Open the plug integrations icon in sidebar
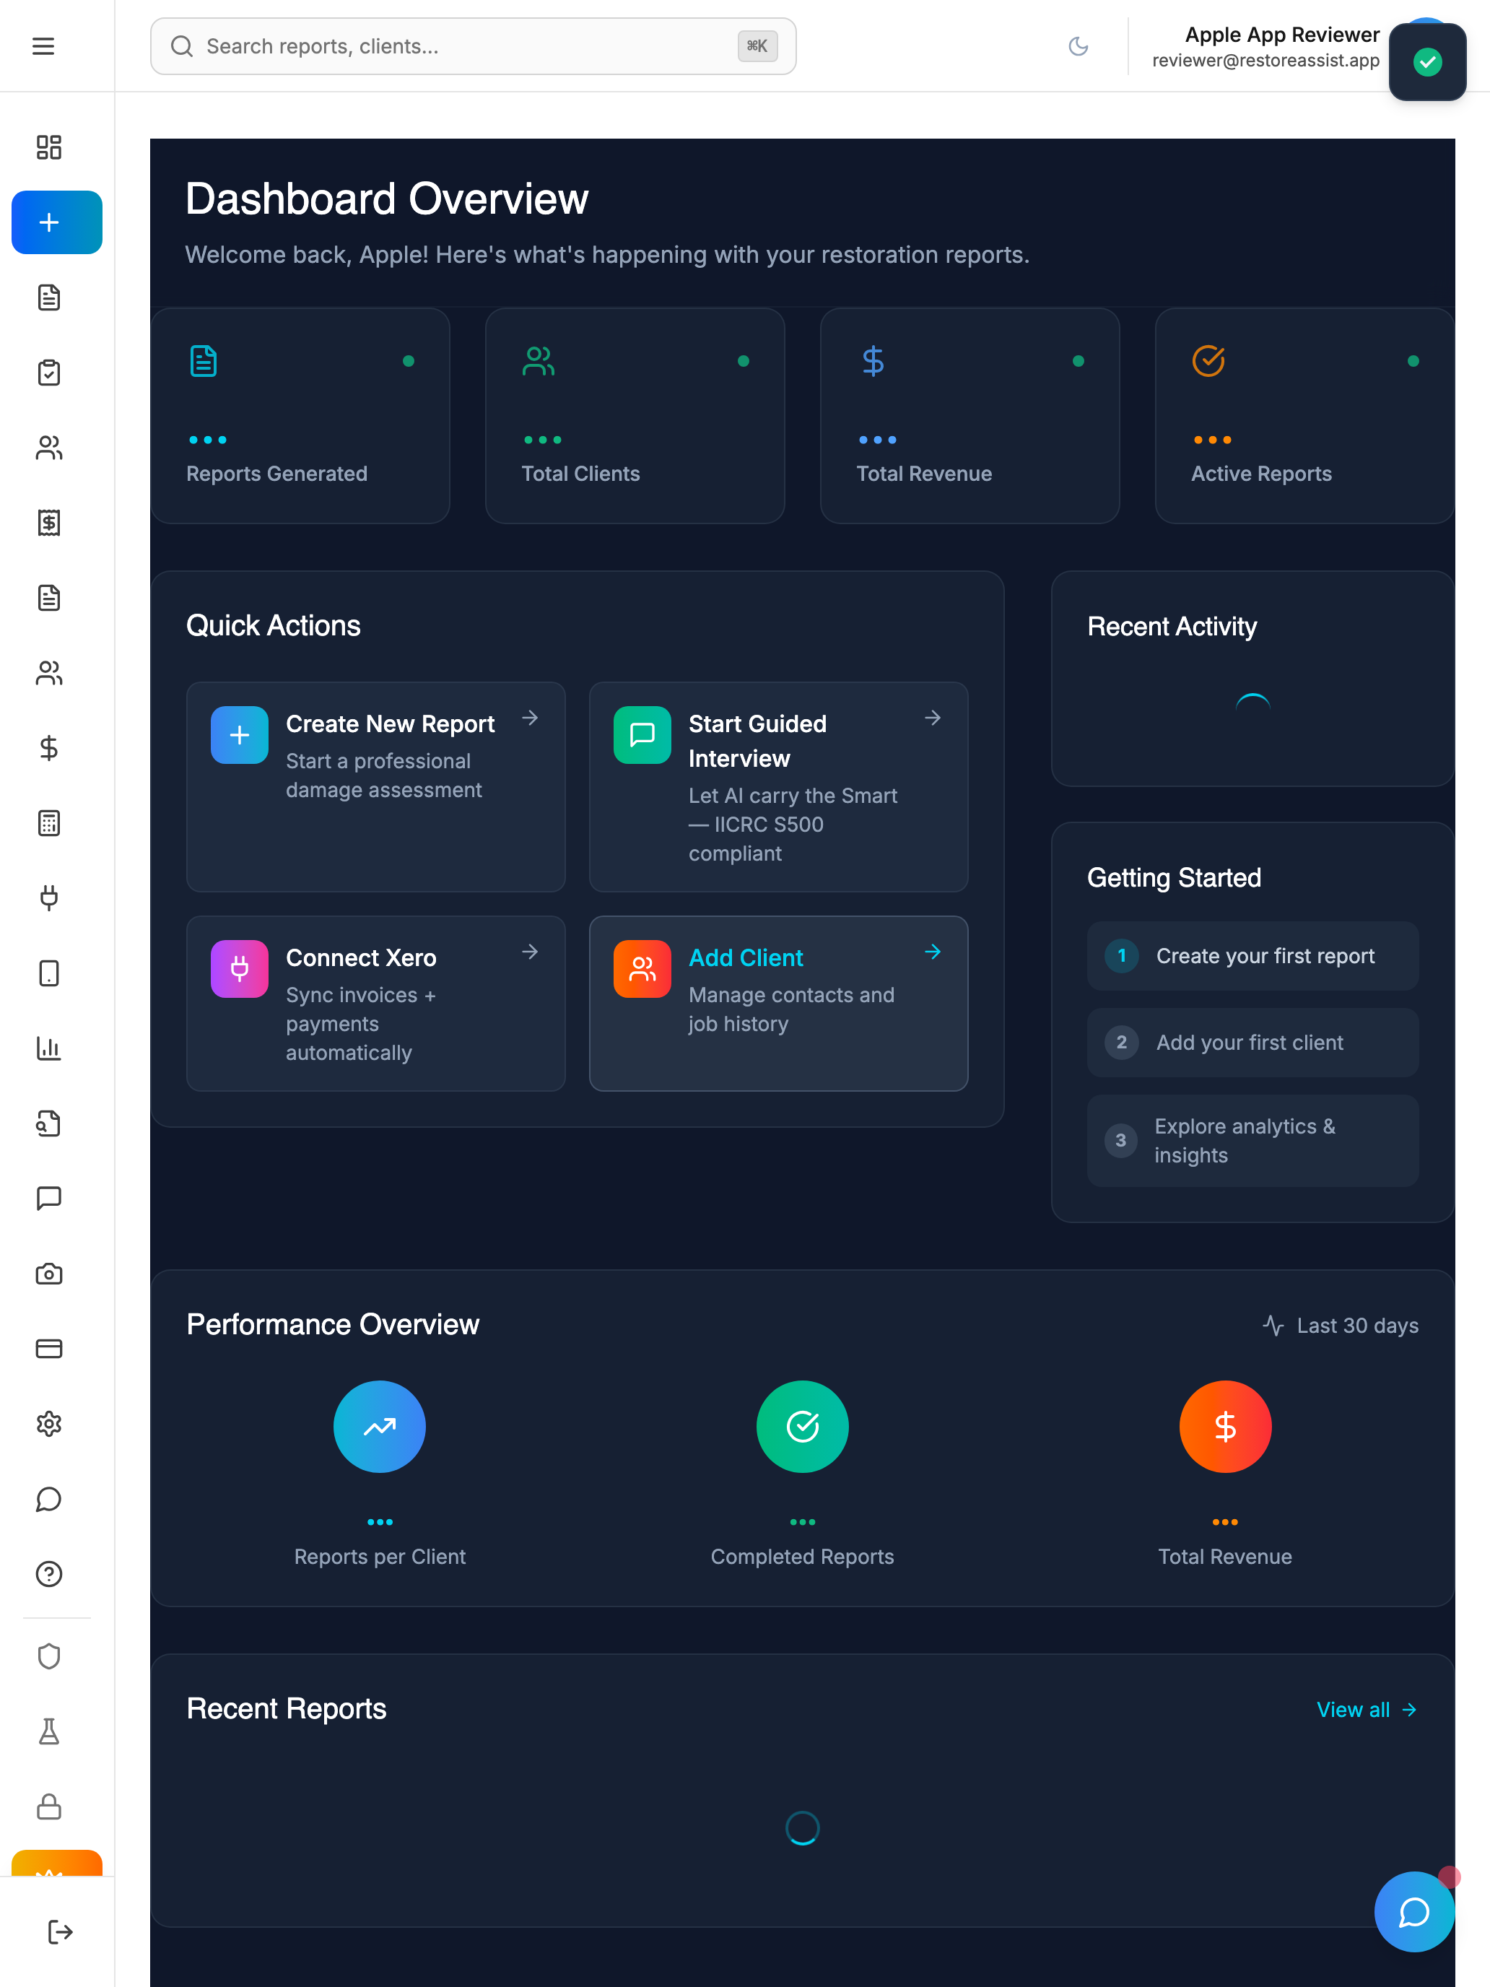 coord(48,897)
